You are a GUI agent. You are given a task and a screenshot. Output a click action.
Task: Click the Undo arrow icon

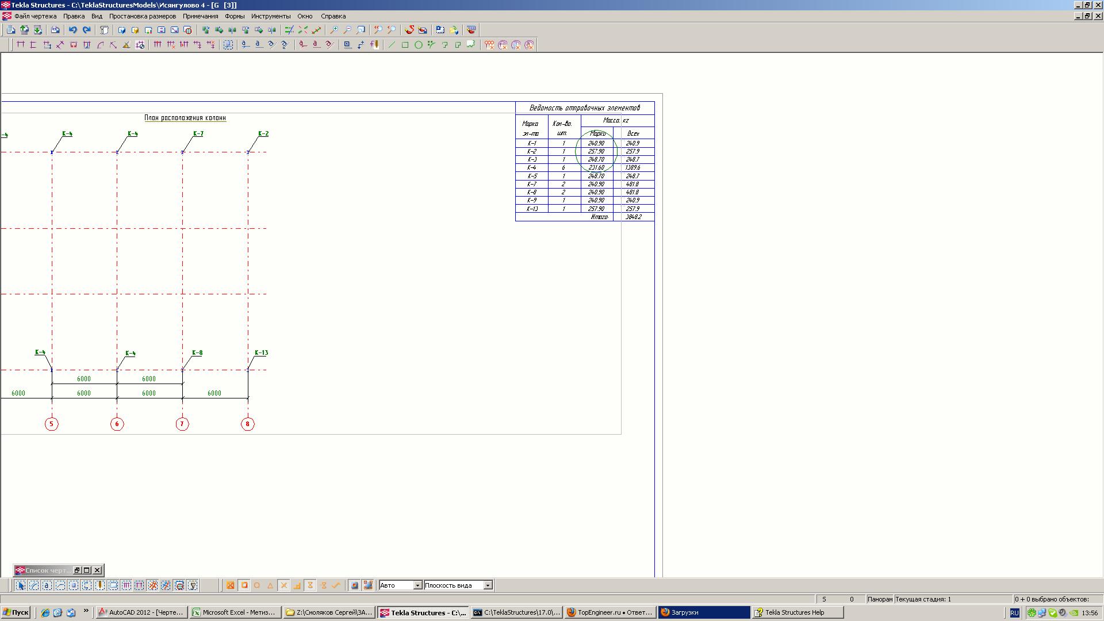pos(73,30)
